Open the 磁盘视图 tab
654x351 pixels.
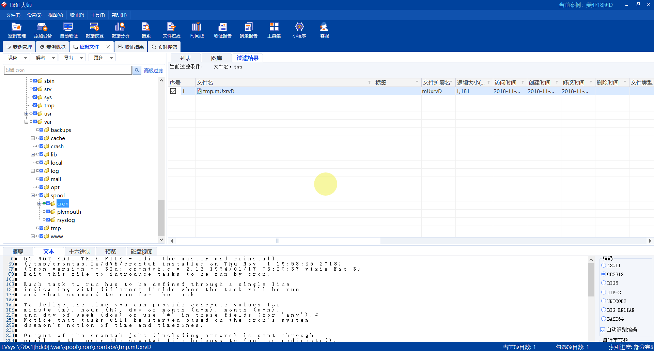[142, 251]
